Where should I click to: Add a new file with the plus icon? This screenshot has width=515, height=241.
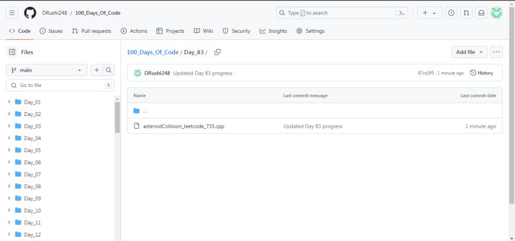tap(97, 70)
